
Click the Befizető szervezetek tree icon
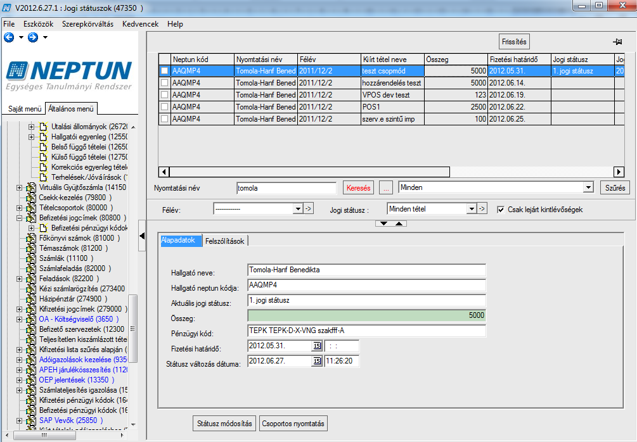click(31, 329)
